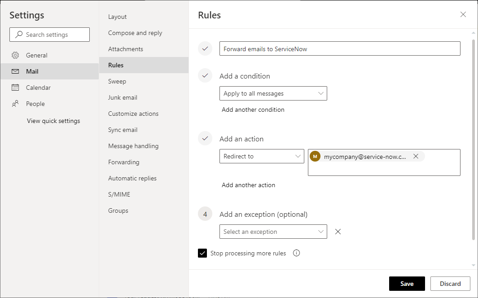Screen dimensions: 478x298
Task: Remove the mycompany@service-now recipient chip
Action: coord(416,156)
